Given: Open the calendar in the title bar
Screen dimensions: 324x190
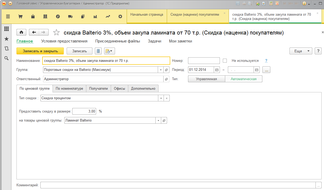Looking at the screenshot, I should click(277, 3).
